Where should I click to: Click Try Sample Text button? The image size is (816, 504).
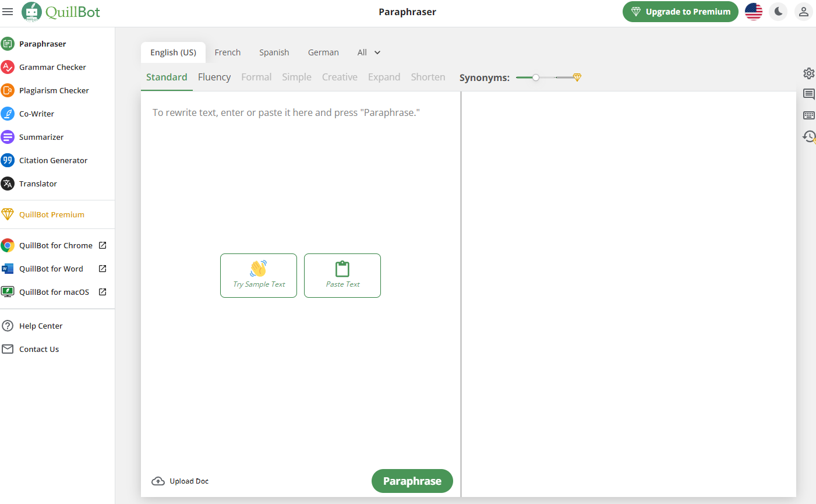pos(259,276)
